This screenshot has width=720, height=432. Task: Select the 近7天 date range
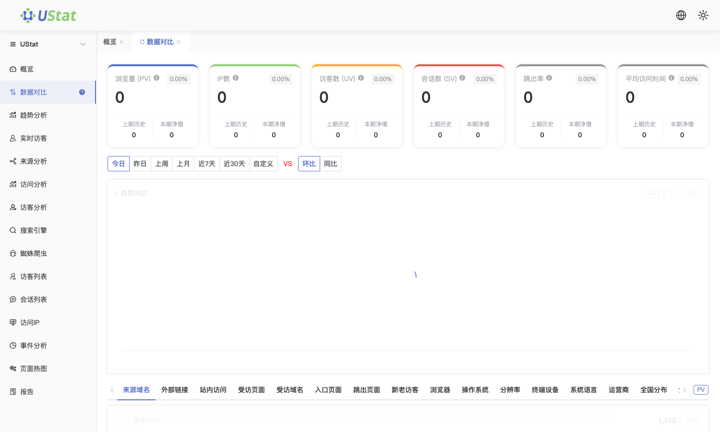pos(207,164)
